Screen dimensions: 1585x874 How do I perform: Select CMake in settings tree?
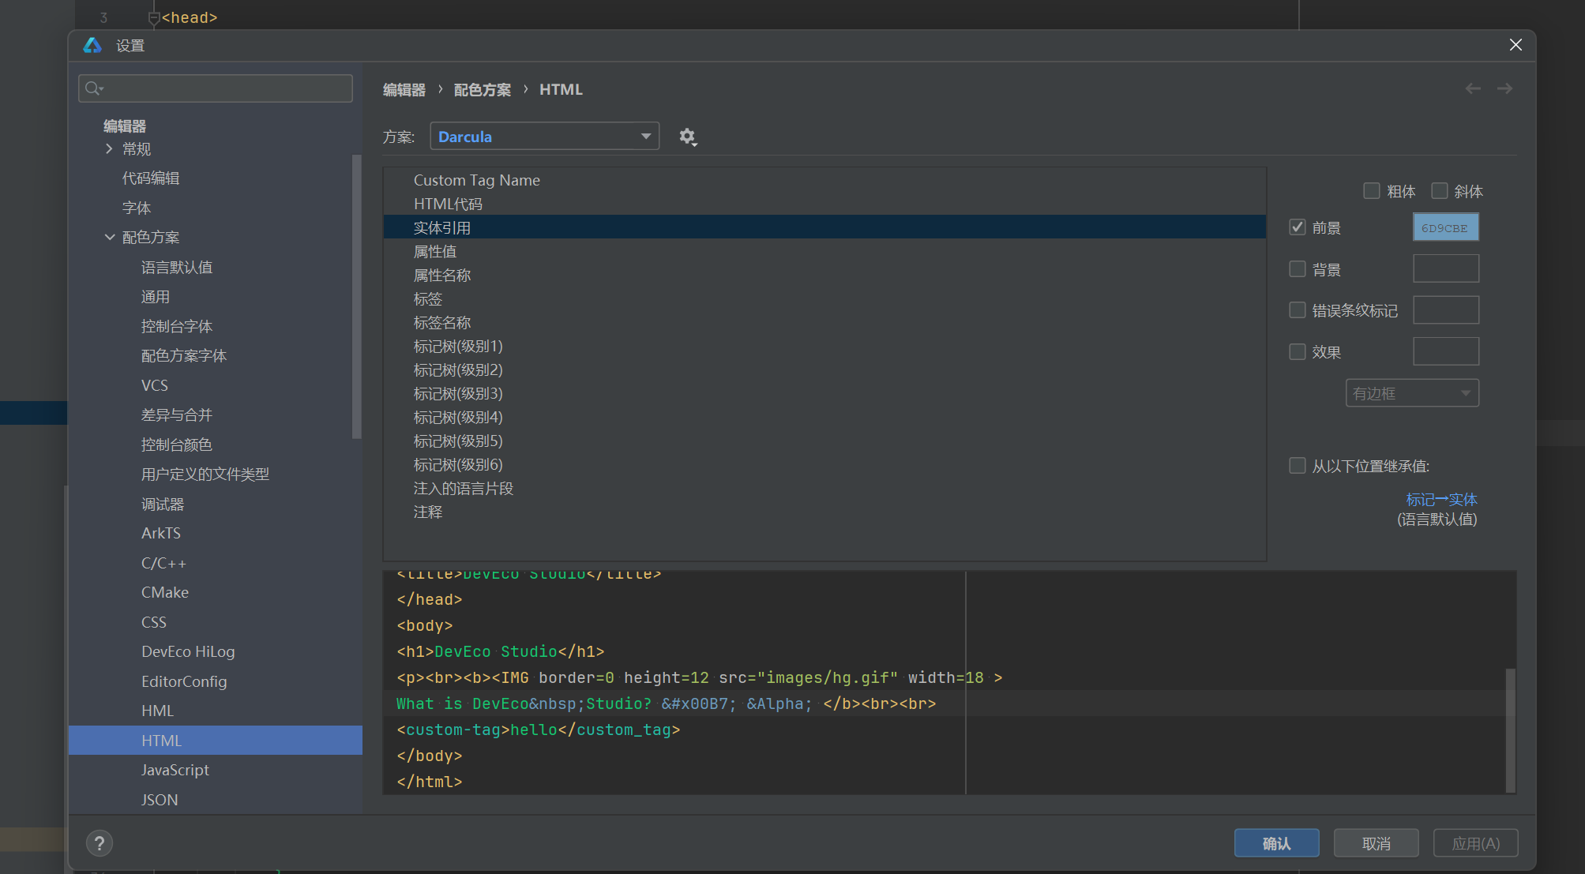pyautogui.click(x=165, y=592)
